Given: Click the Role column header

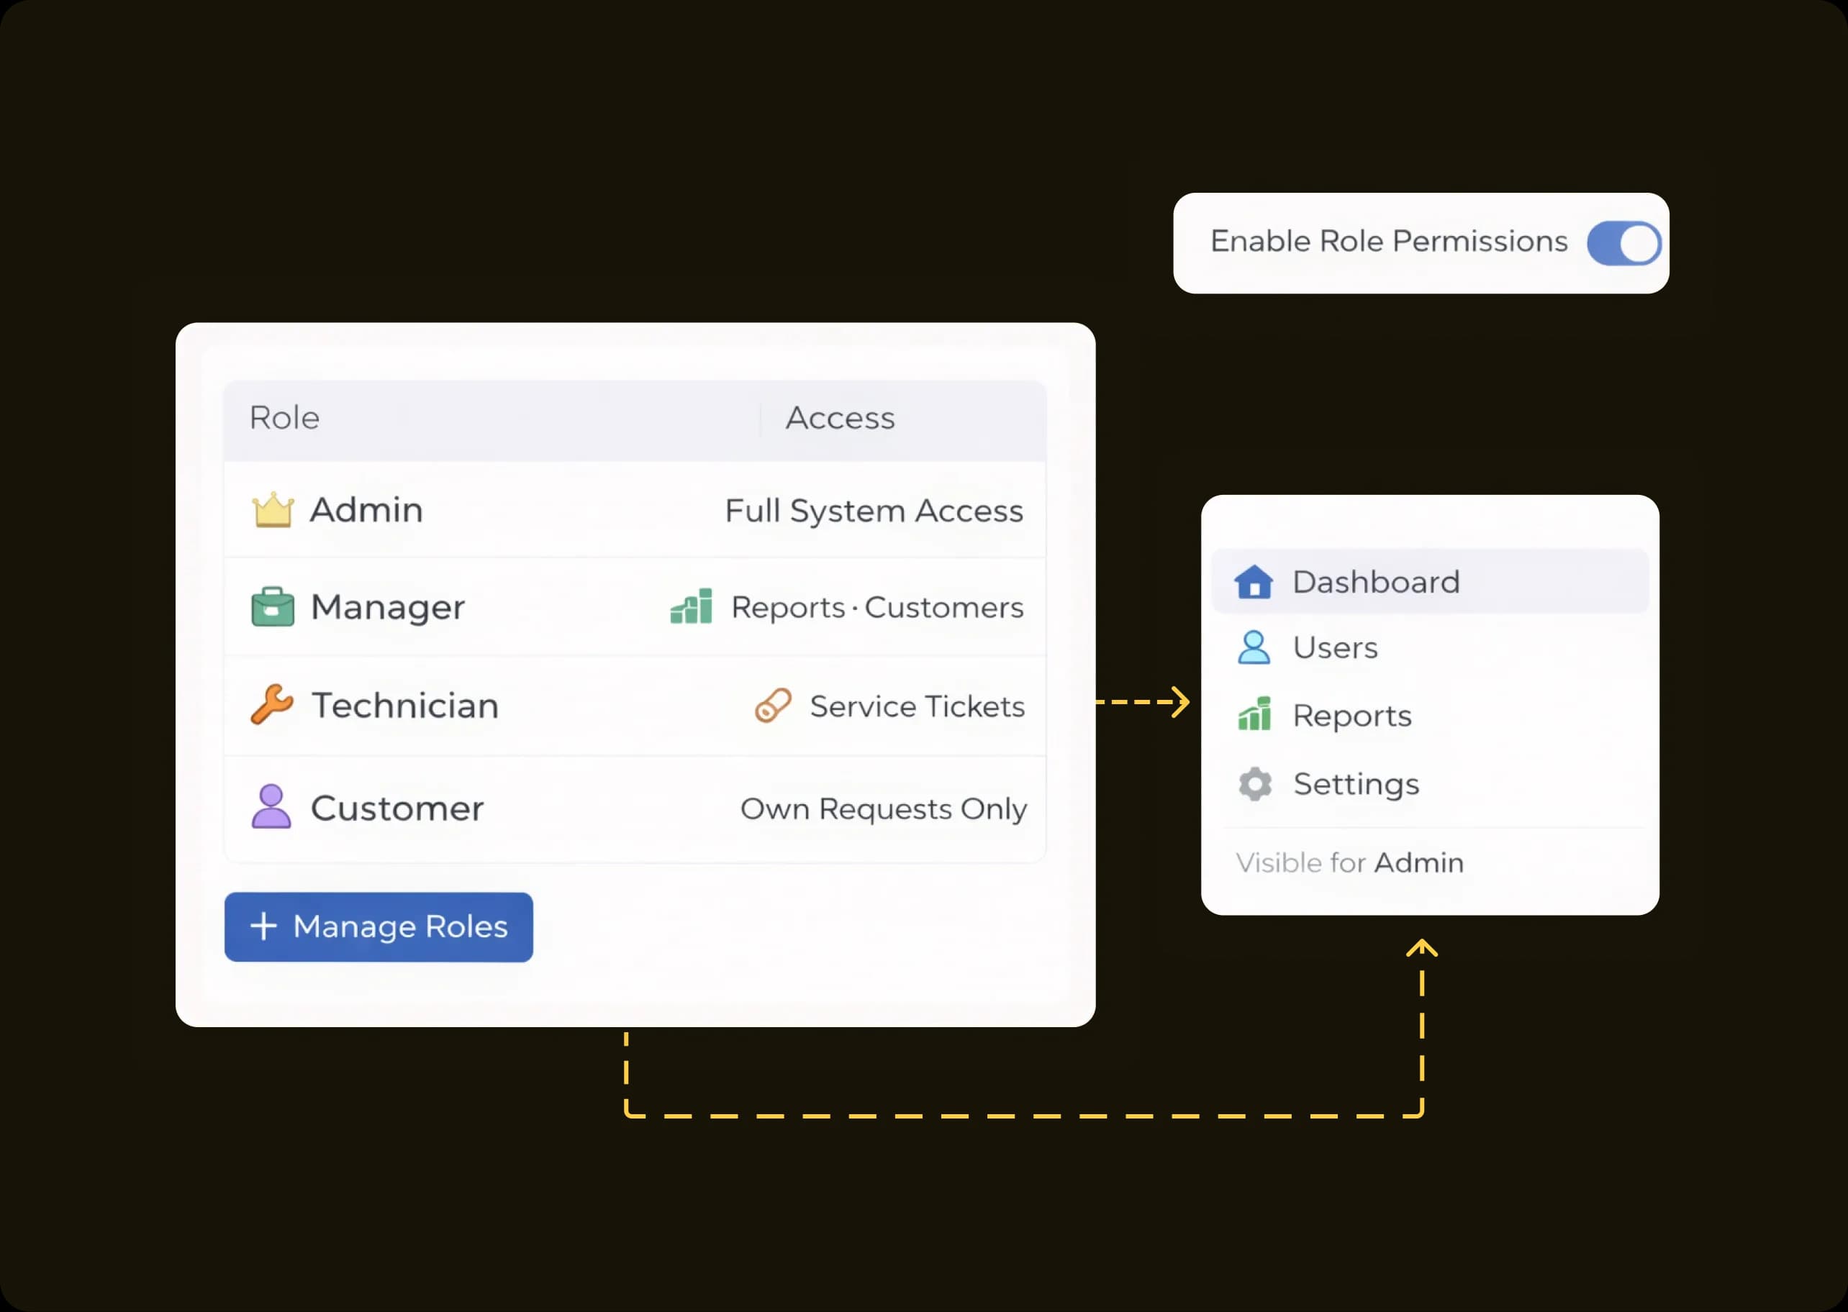Looking at the screenshot, I should [x=284, y=418].
